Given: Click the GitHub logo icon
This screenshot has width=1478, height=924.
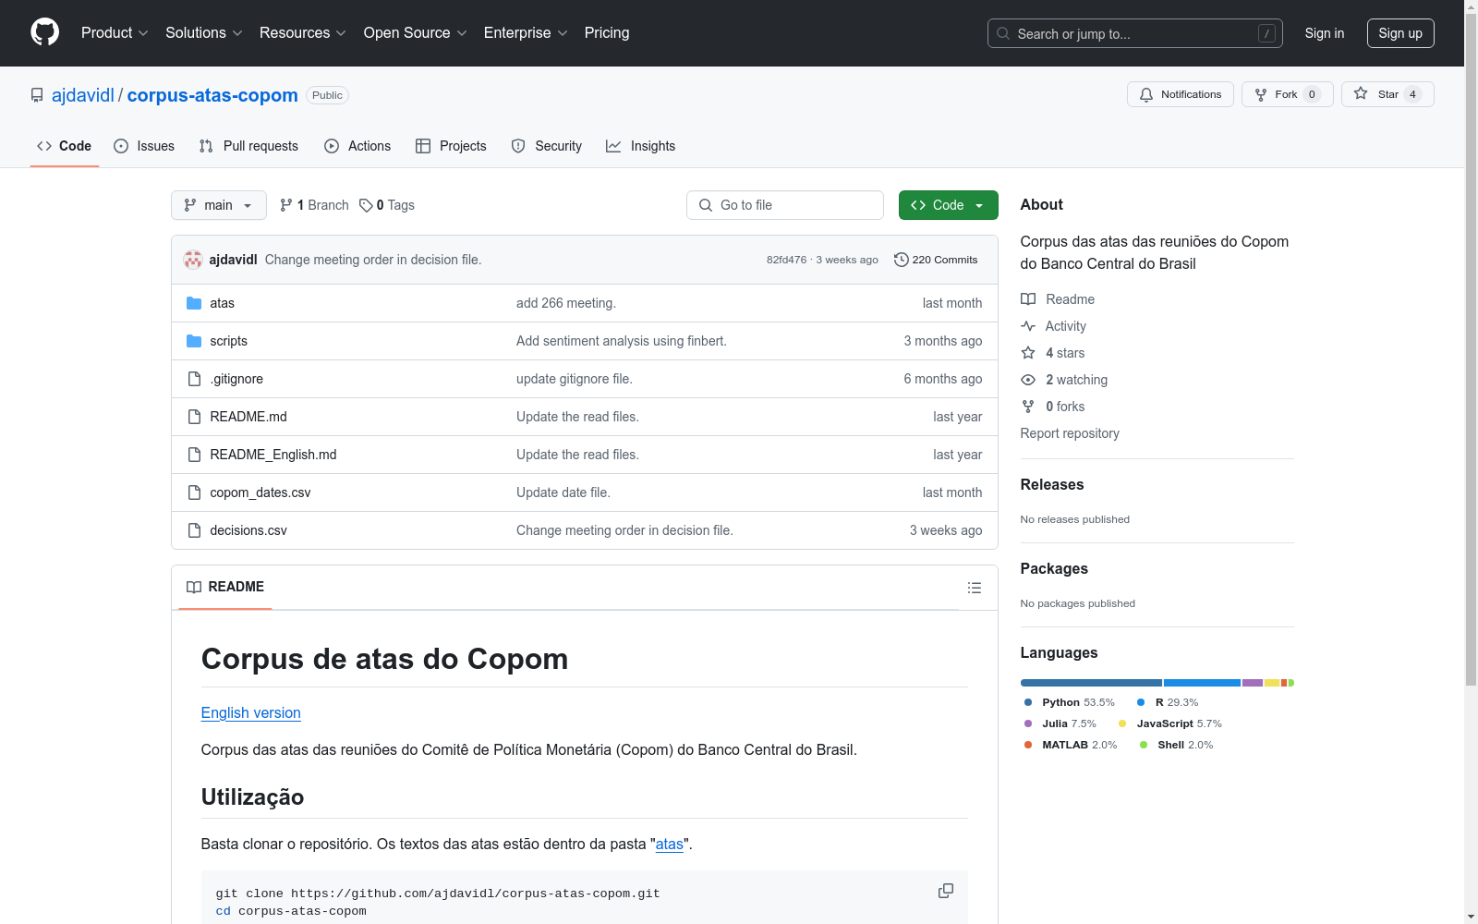Looking at the screenshot, I should point(44,32).
